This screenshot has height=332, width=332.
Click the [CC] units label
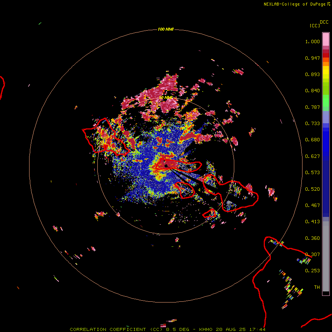pos(315,25)
